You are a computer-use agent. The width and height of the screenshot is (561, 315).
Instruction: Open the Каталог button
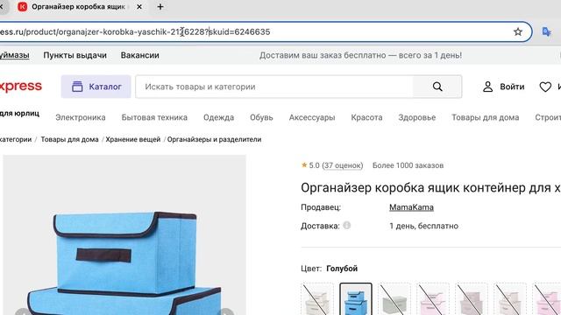point(96,87)
